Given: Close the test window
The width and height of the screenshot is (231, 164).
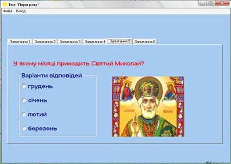Looking at the screenshot, I should click(x=222, y=3).
